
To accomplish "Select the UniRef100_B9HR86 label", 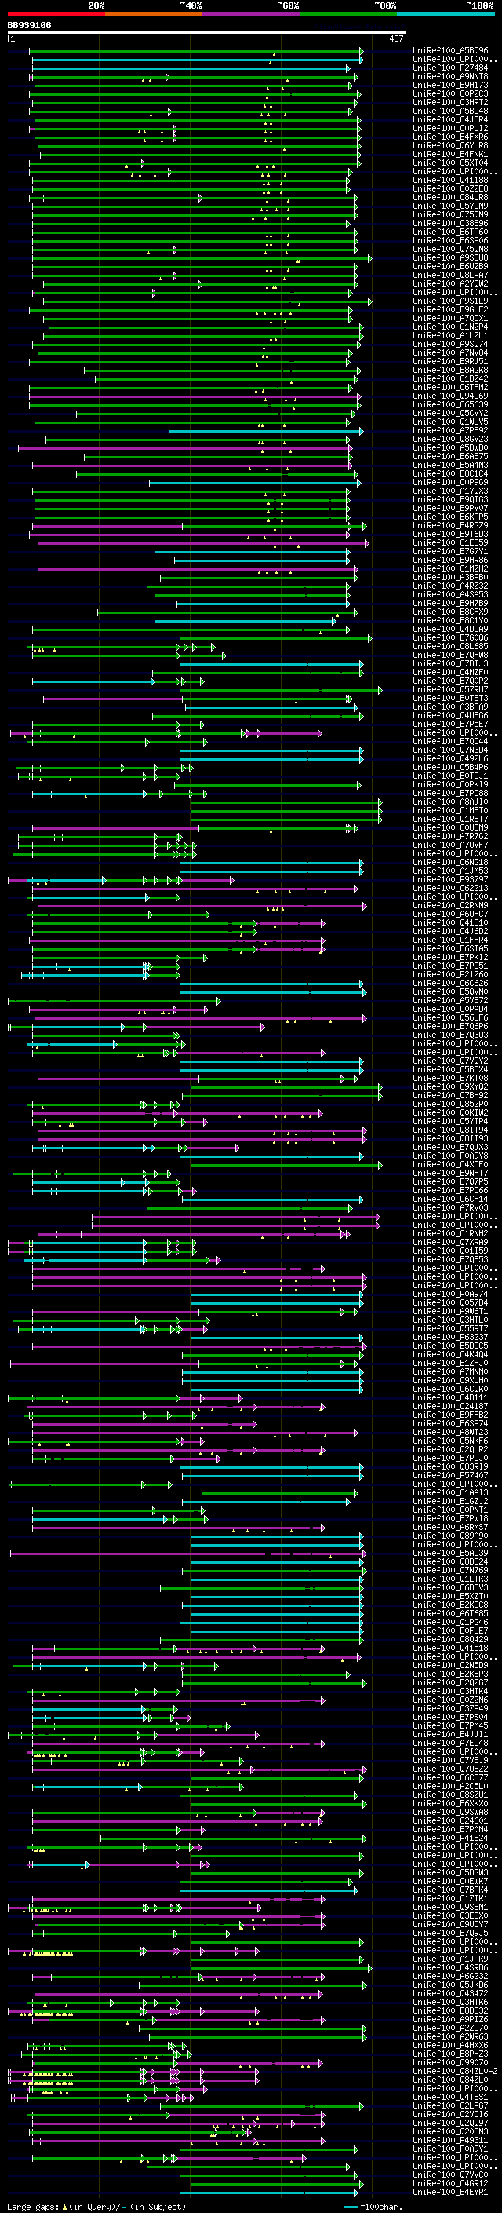I will pyautogui.click(x=450, y=561).
